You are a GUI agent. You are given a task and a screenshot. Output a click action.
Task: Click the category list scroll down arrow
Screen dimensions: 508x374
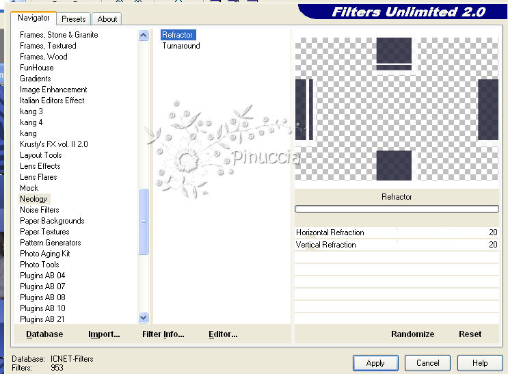[x=143, y=317]
